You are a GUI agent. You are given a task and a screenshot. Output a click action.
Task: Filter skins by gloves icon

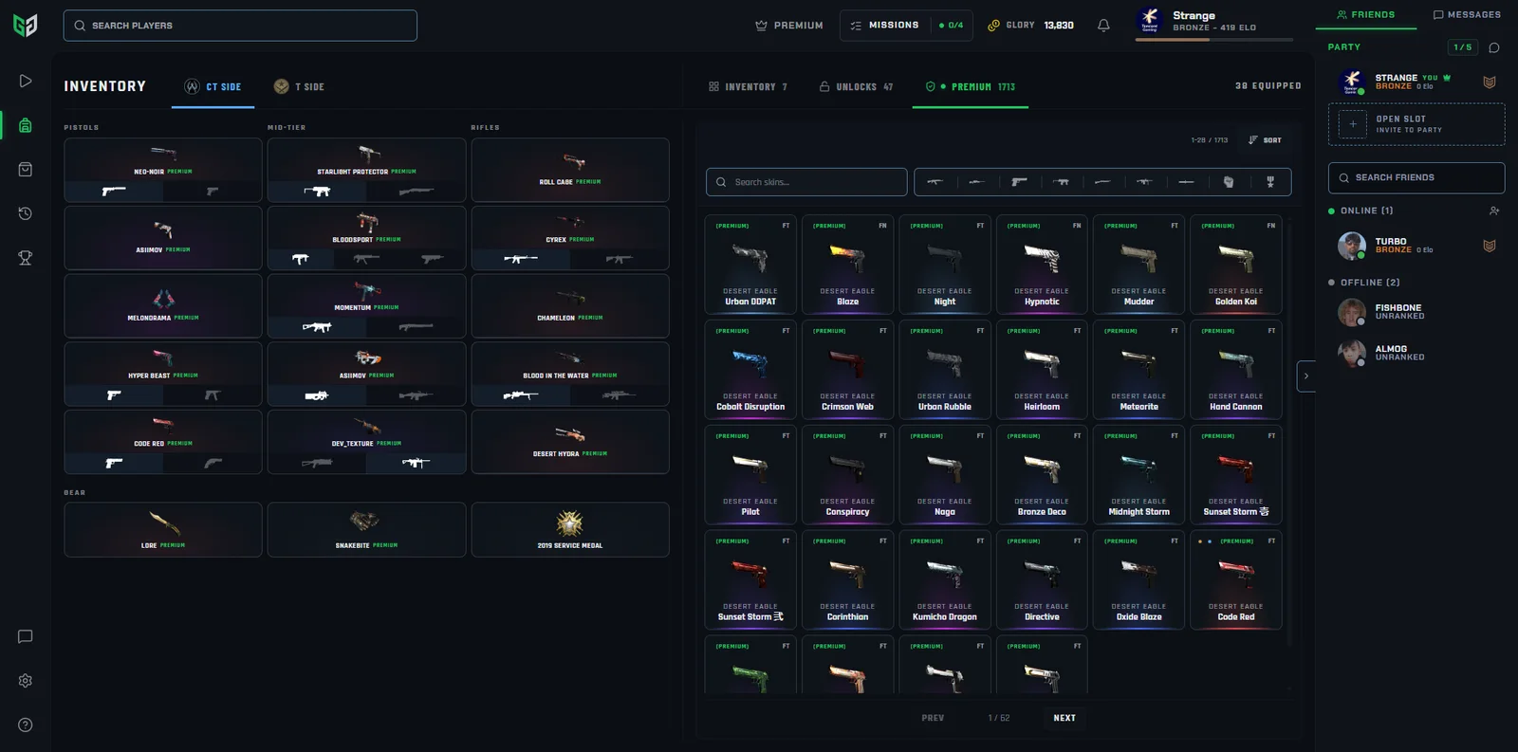click(x=1229, y=182)
